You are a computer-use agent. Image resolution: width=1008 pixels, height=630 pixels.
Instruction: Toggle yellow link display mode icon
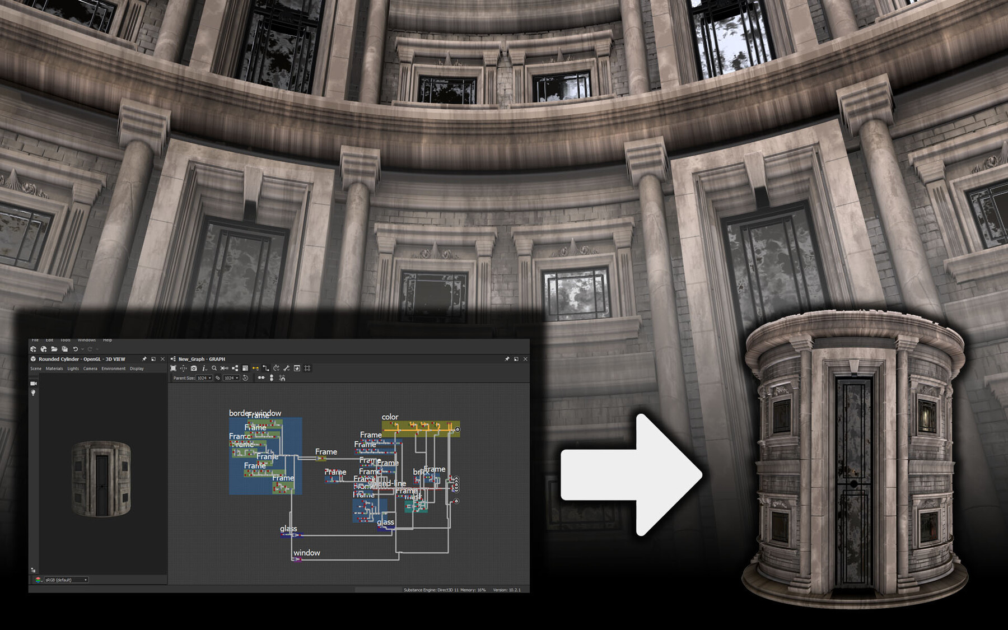[x=255, y=368]
